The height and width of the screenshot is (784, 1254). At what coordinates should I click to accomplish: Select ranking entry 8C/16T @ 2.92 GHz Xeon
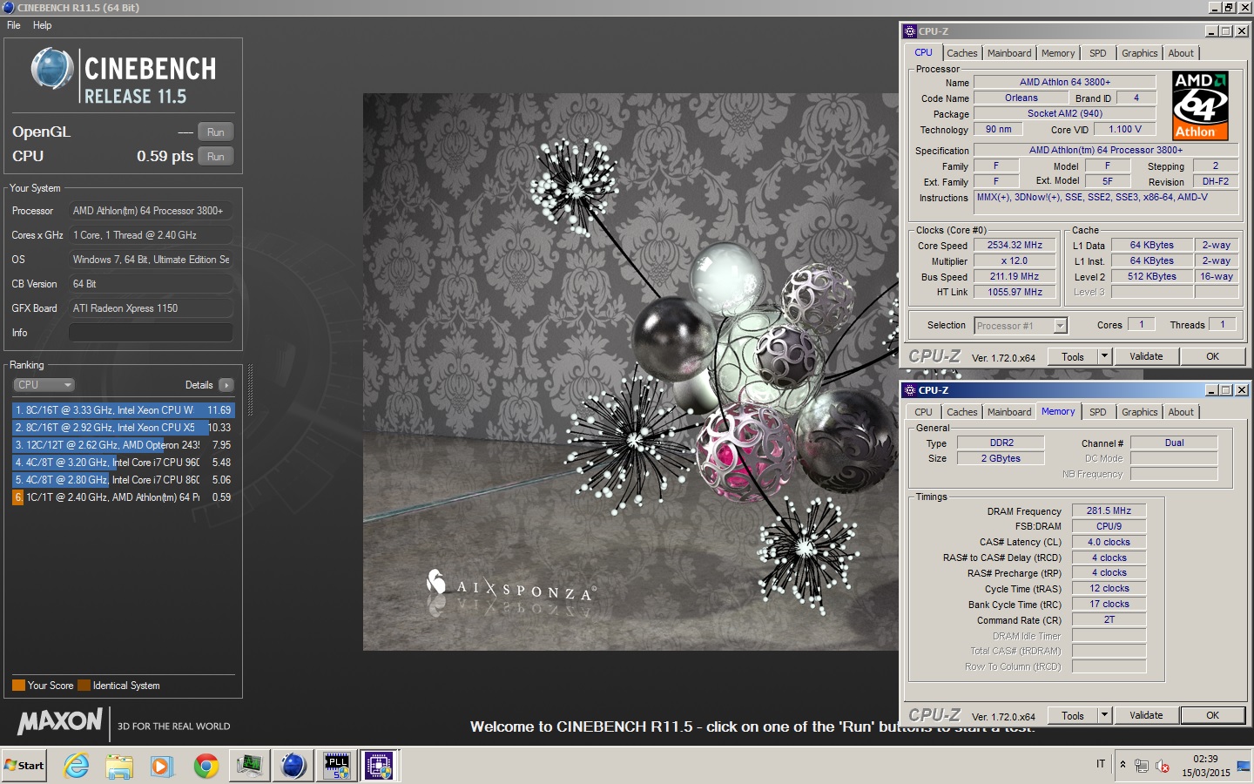(124, 428)
